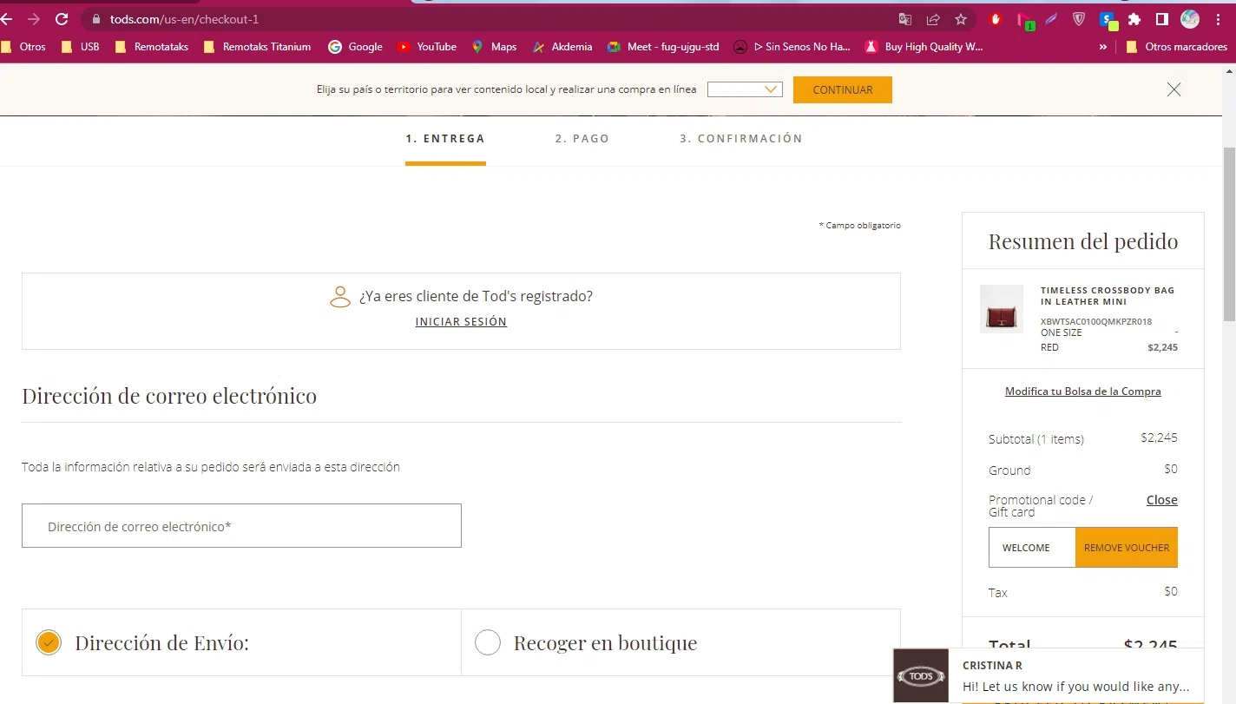The height and width of the screenshot is (704, 1236).
Task: Select the 1. ENTREGA step tab
Action: coord(445,139)
